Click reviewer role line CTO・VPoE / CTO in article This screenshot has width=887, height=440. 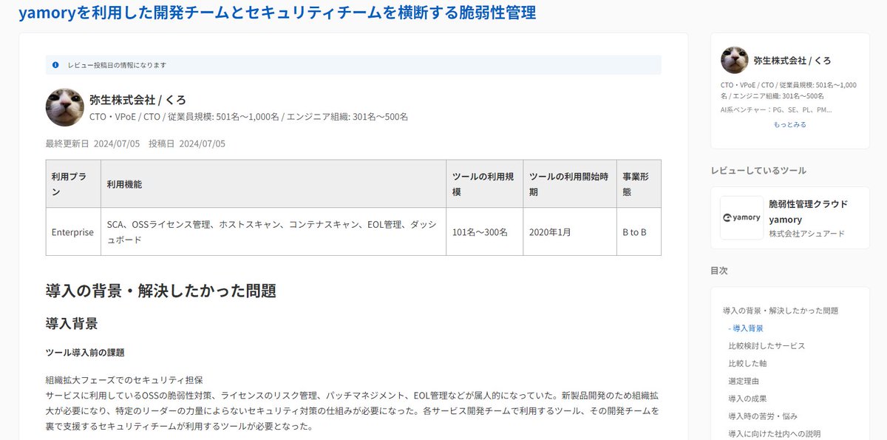click(x=248, y=117)
